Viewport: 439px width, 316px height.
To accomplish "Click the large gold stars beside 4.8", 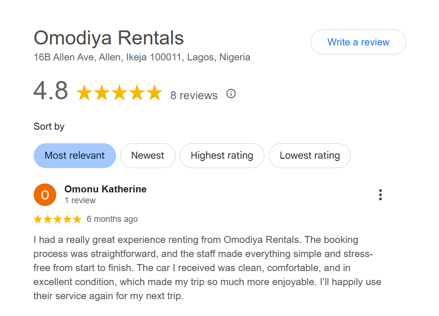I will [x=119, y=93].
